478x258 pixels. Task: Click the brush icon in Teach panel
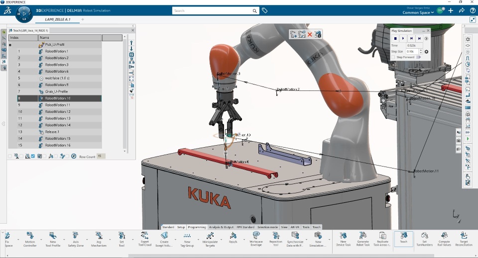click(x=131, y=90)
